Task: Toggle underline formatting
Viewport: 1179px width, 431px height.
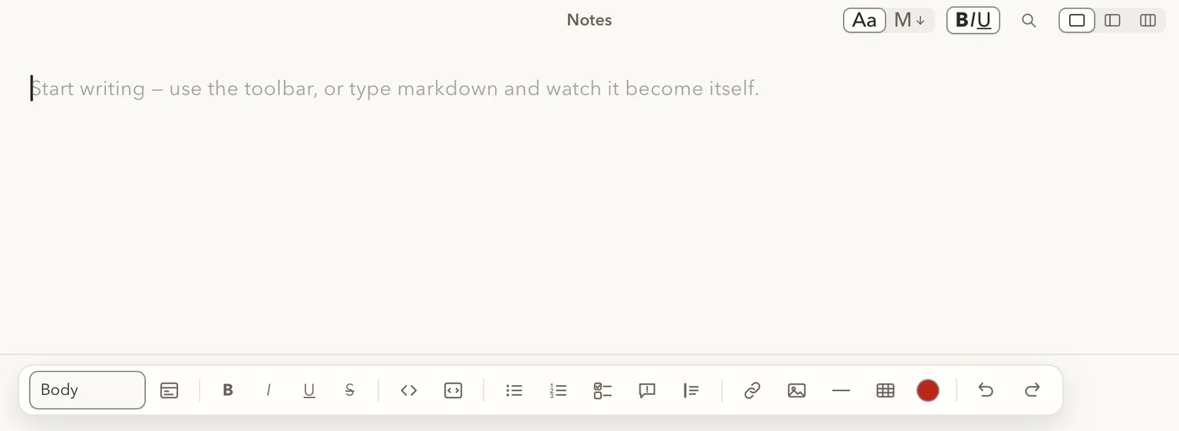Action: pyautogui.click(x=309, y=390)
